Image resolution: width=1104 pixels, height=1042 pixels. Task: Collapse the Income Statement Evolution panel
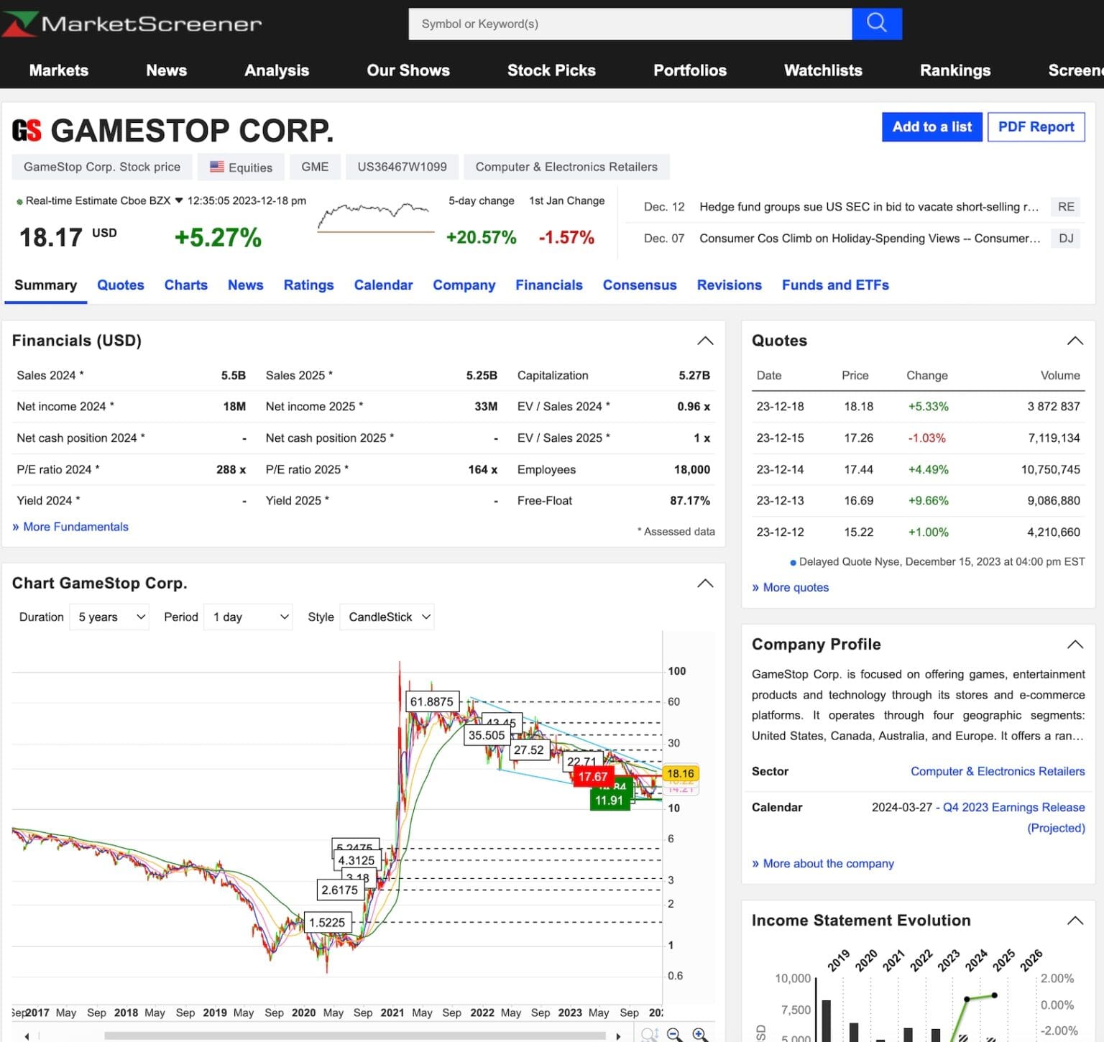coord(1075,920)
